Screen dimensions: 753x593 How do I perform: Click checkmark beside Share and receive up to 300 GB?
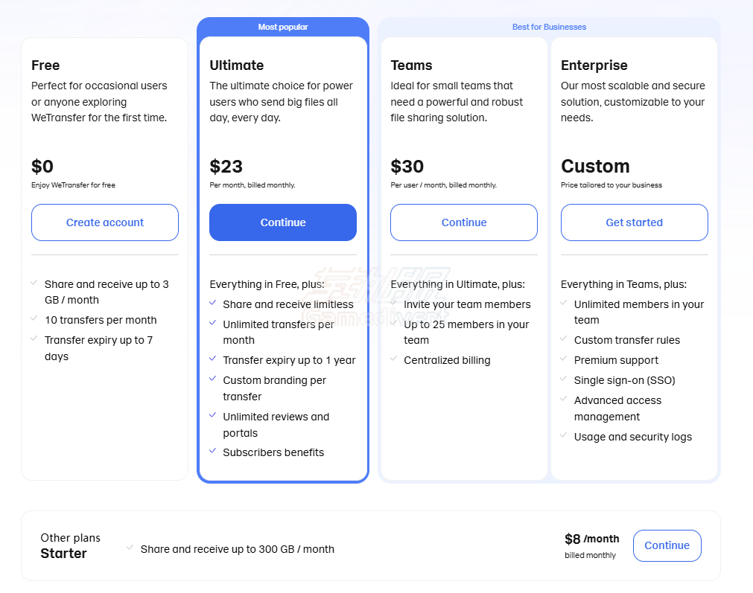point(130,548)
